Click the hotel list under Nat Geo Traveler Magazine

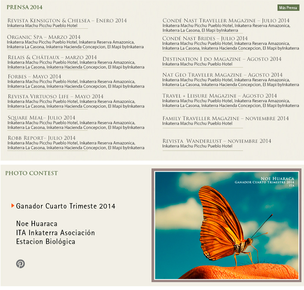[x=231, y=82]
